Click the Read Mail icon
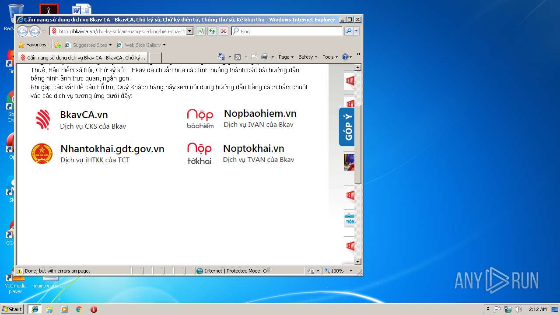The width and height of the screenshot is (560, 315). [x=254, y=57]
